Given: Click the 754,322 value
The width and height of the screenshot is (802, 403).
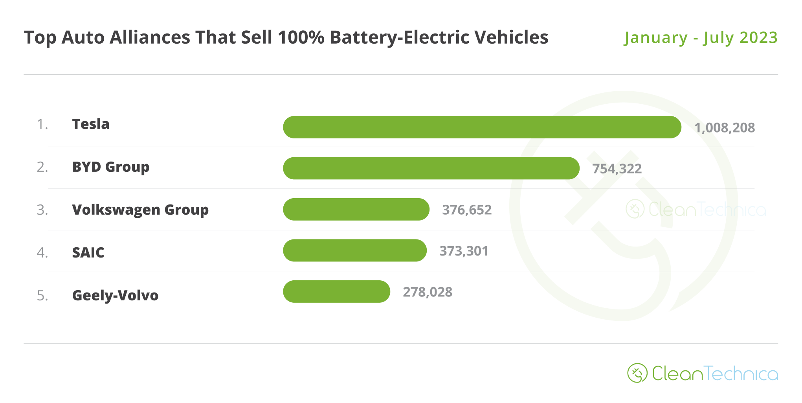Looking at the screenshot, I should tap(617, 169).
